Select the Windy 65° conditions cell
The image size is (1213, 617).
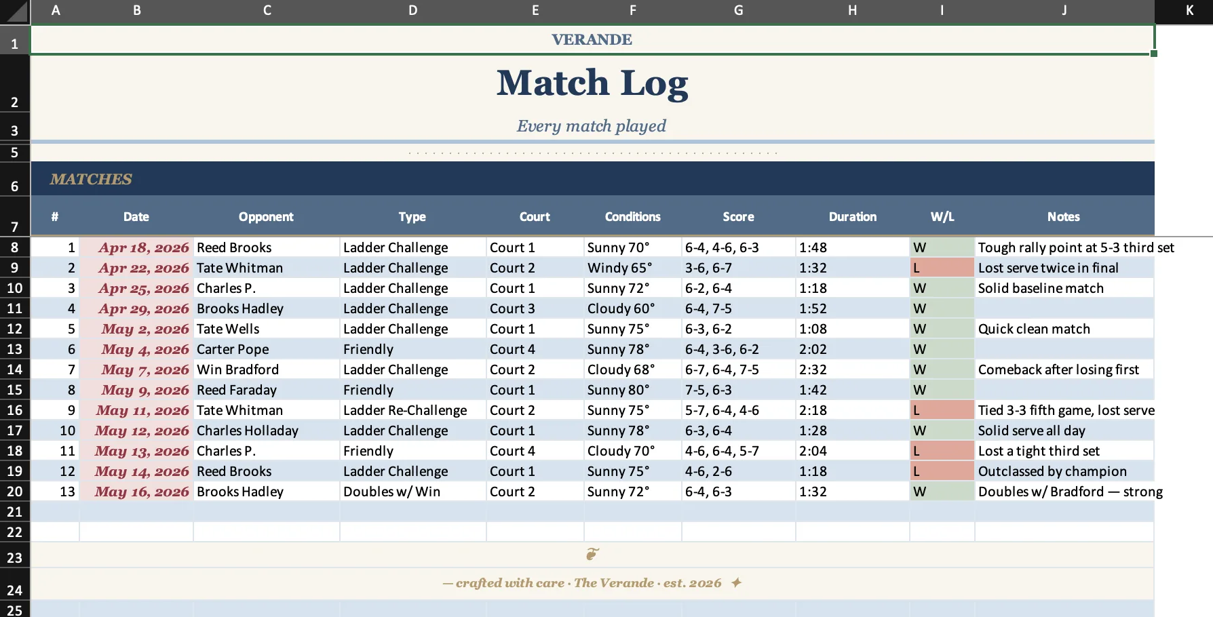coord(633,268)
